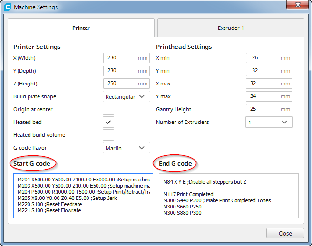Viewport: 312px width, 246px height.
Task: Select the Printer tab
Action: tap(81, 28)
